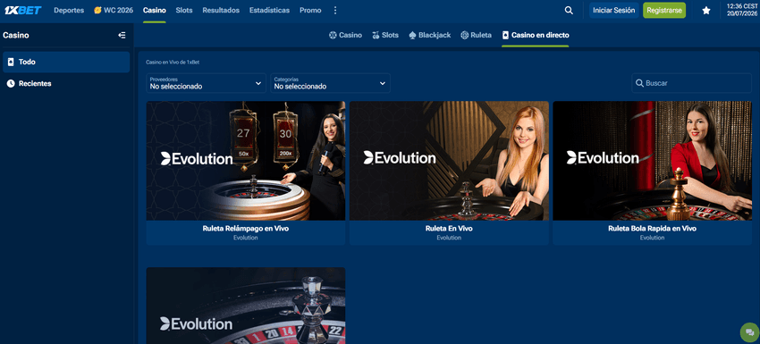This screenshot has height=344, width=760.
Task: Open Ruleta Bola Rapida en Vivo thumbnail
Action: point(653,161)
